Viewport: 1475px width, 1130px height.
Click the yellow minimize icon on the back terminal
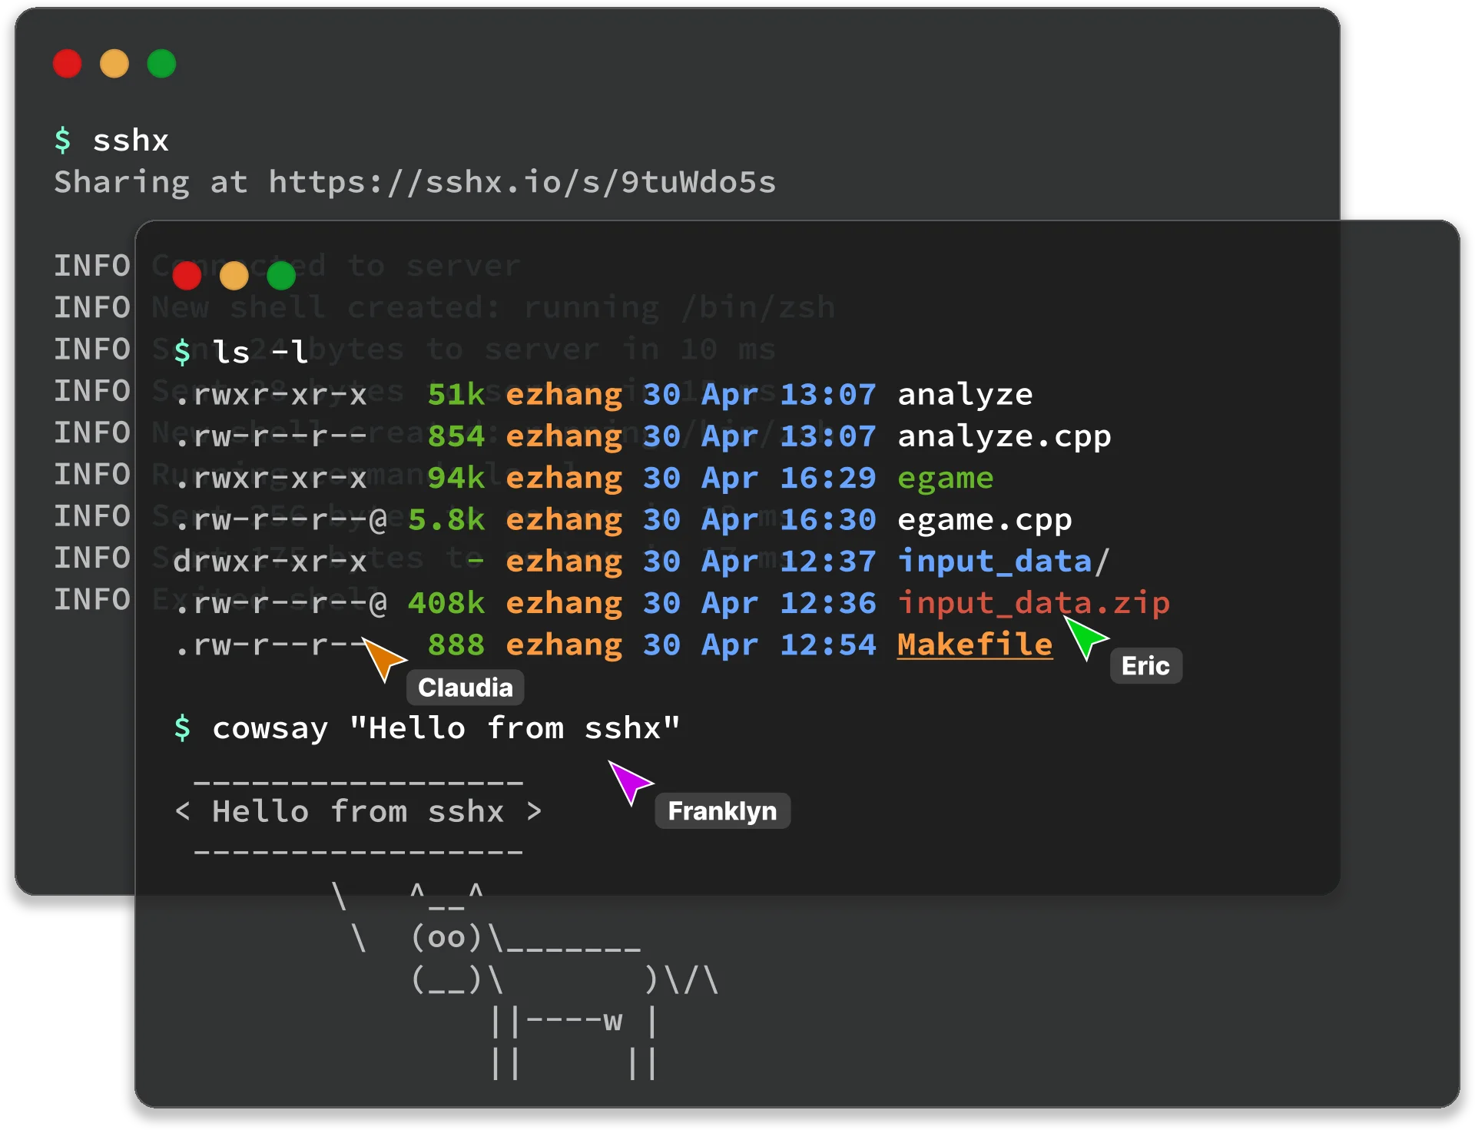click(114, 64)
